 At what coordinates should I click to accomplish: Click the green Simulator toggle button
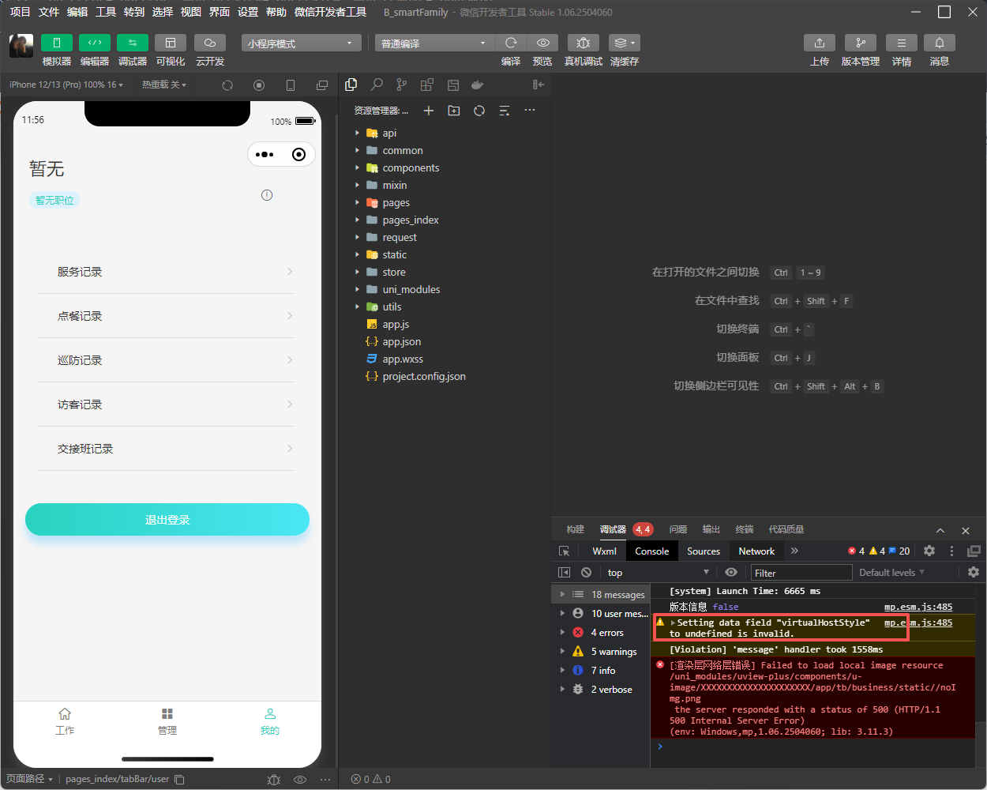pos(56,43)
